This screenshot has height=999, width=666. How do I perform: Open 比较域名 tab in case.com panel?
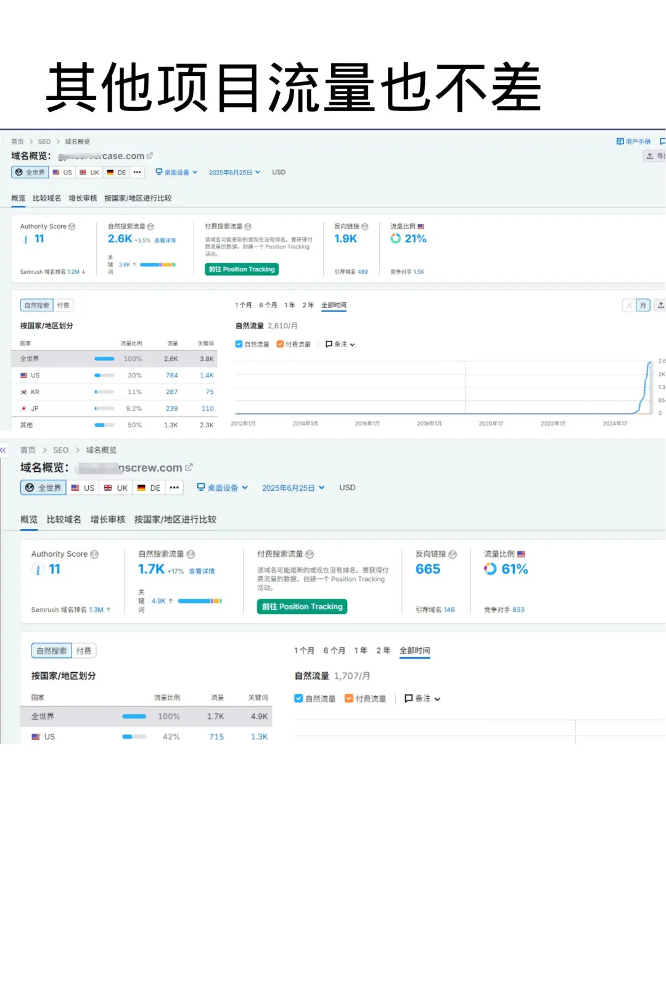47,198
